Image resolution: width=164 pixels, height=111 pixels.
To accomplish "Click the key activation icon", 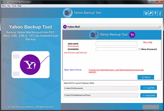I will (150, 13).
